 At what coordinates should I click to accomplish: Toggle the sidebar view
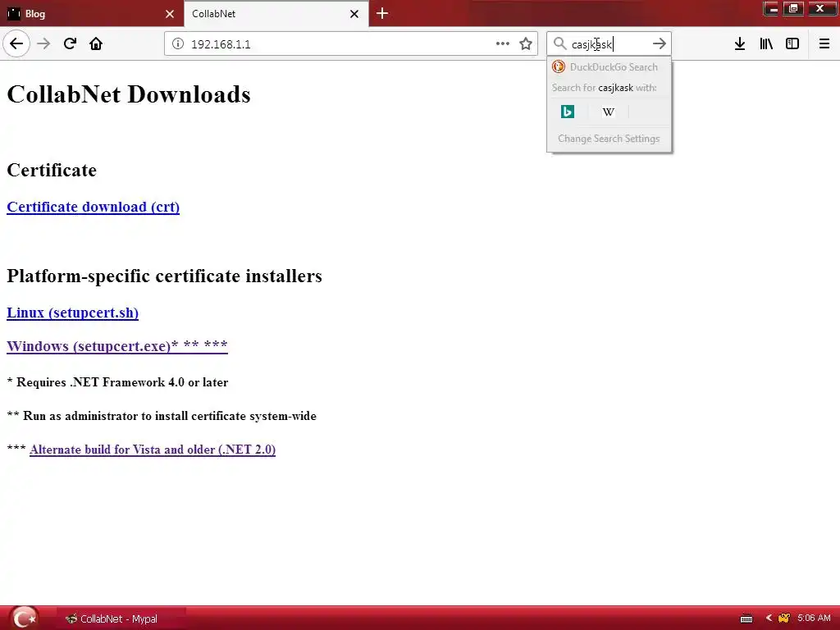(792, 43)
